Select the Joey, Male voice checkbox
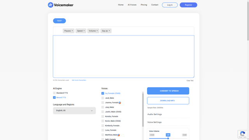 [103, 107]
